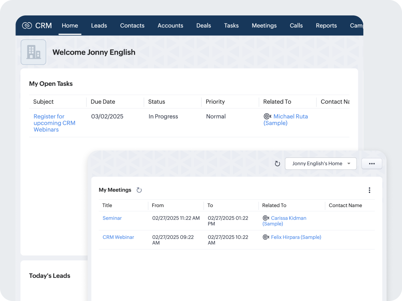
Task: Open Felix Hirpara (Sample) lead record
Action: point(296,237)
